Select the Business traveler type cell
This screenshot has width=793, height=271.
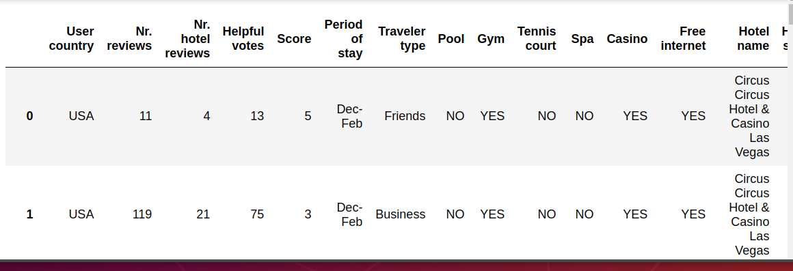[x=401, y=214]
